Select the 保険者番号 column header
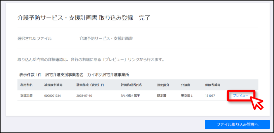The image size is (274, 133). coord(213,85)
